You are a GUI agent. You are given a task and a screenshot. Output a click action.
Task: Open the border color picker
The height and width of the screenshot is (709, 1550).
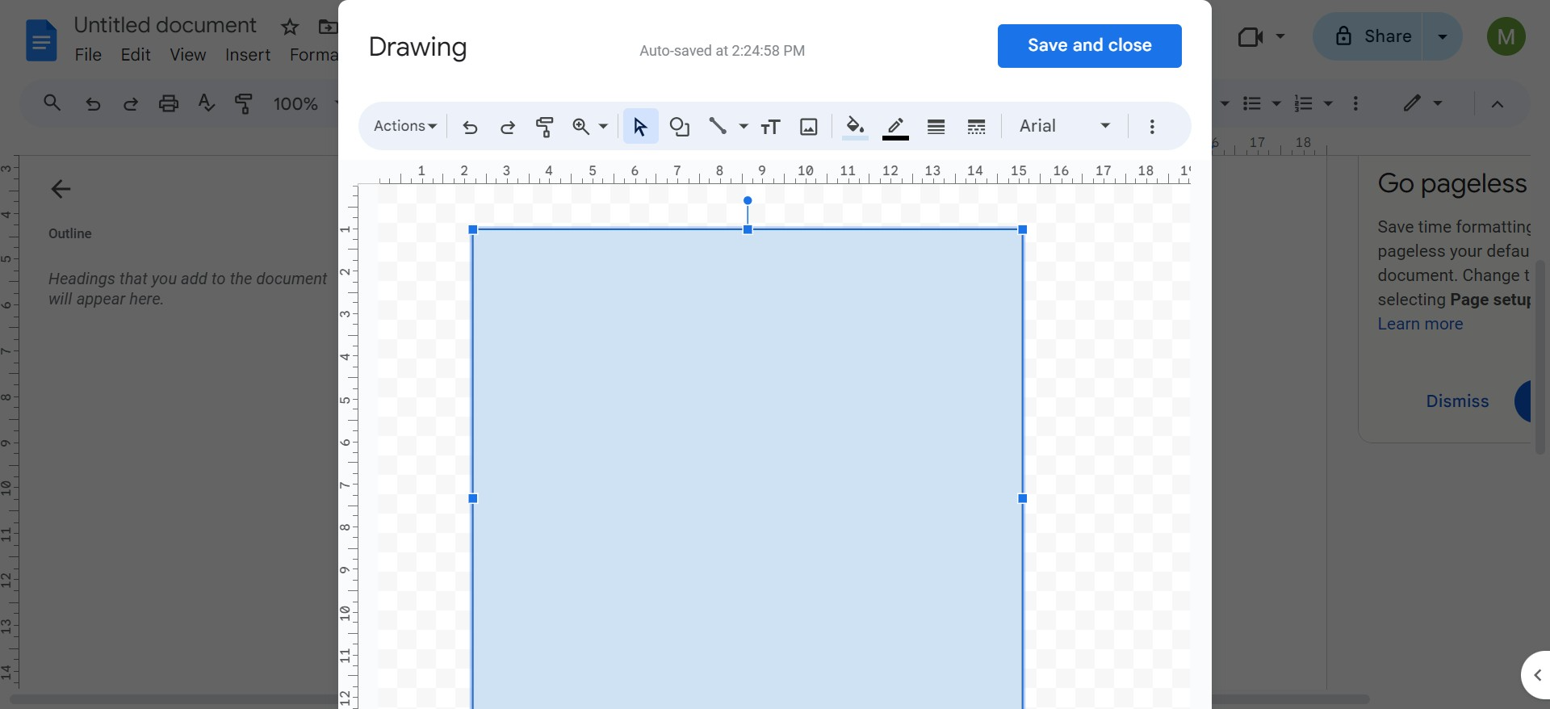pyautogui.click(x=895, y=127)
